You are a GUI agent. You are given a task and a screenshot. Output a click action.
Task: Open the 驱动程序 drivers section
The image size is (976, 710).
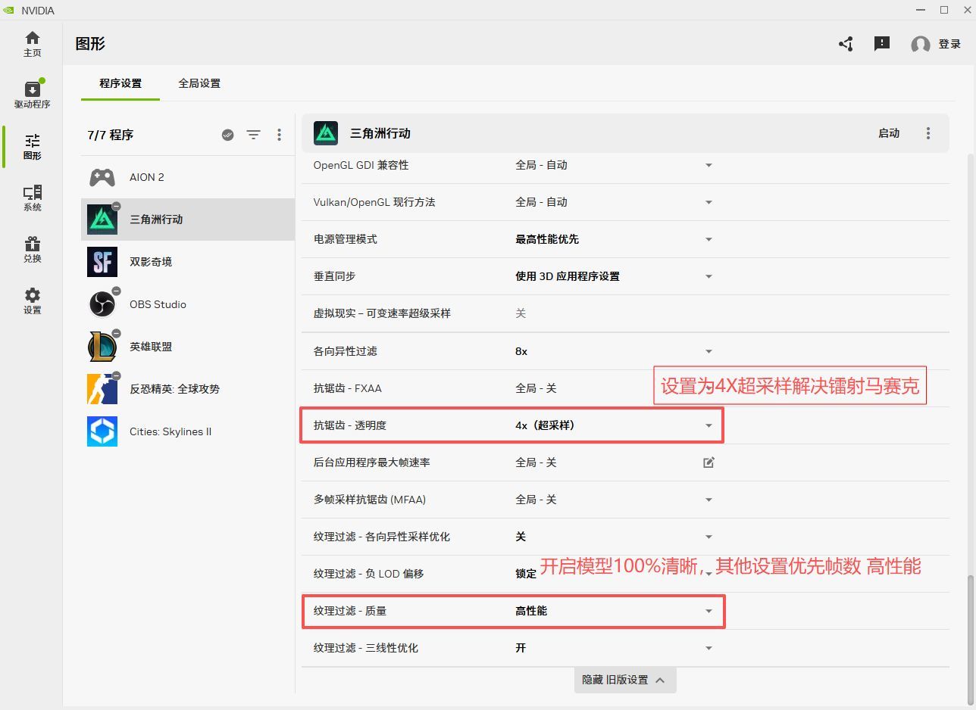(x=32, y=95)
